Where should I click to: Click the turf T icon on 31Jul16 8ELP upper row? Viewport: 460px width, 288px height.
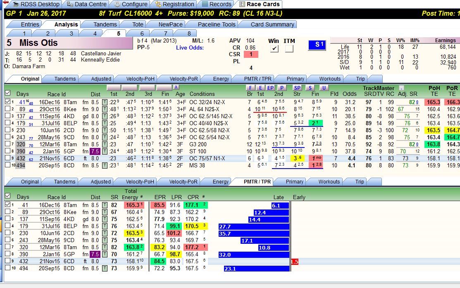105,124
